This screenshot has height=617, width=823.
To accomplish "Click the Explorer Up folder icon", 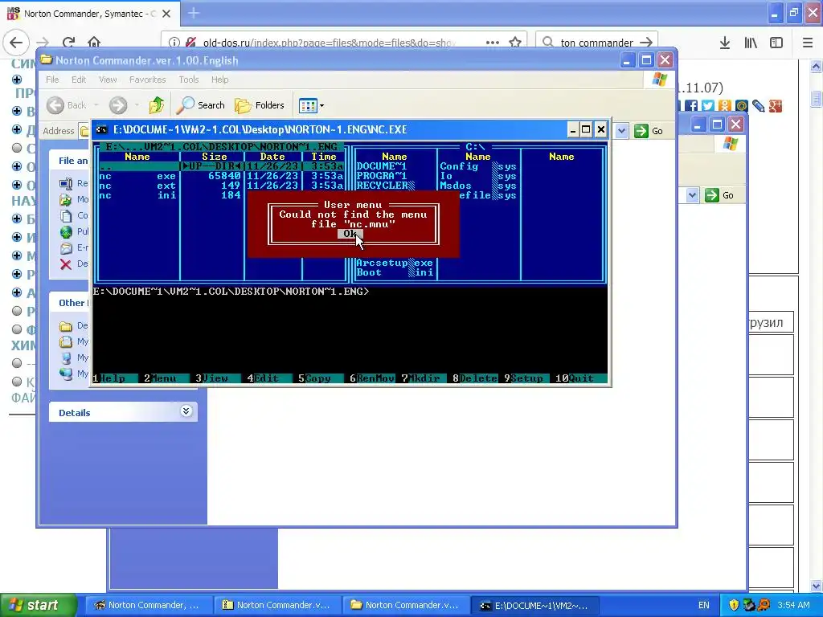I will point(157,105).
